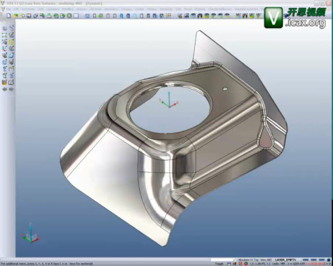Click the small hole on the part's top face

click(x=225, y=89)
